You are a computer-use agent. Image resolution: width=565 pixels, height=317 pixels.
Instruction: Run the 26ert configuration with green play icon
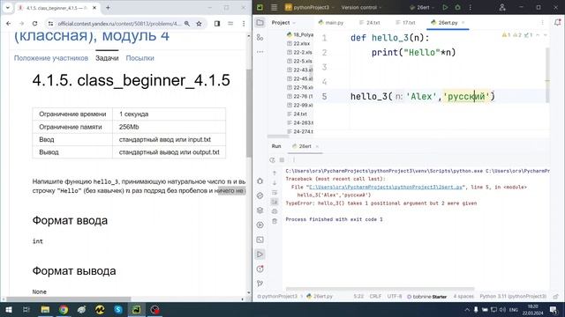pos(445,7)
